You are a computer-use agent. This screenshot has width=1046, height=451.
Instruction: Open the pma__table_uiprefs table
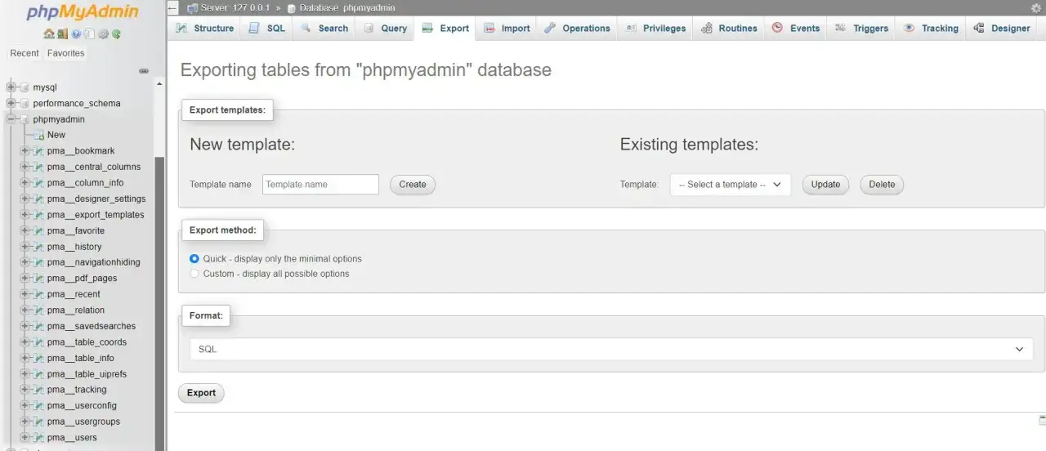click(87, 374)
